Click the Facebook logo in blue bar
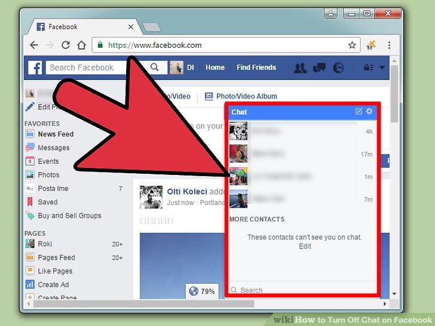Image resolution: width=435 pixels, height=326 pixels. [35, 68]
